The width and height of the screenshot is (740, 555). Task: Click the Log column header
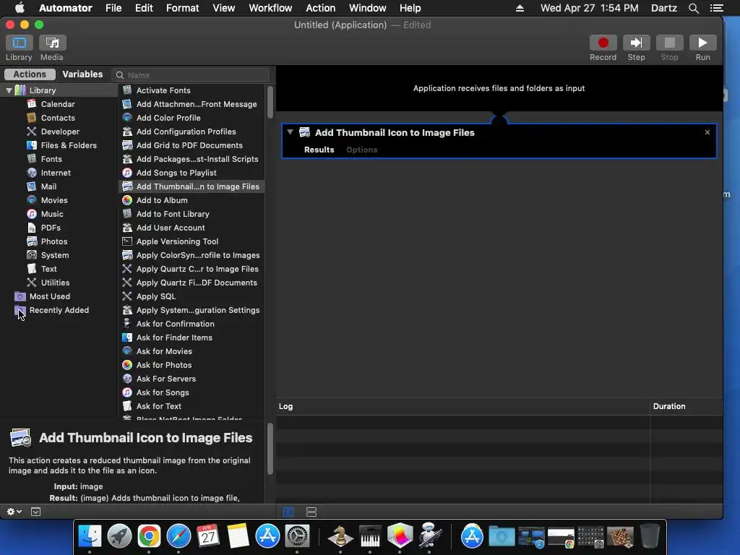pos(462,406)
